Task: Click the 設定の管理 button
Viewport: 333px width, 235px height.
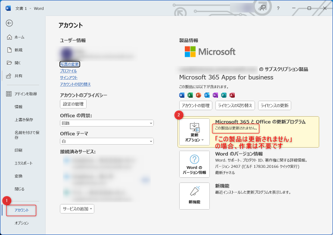Action: coord(73,104)
